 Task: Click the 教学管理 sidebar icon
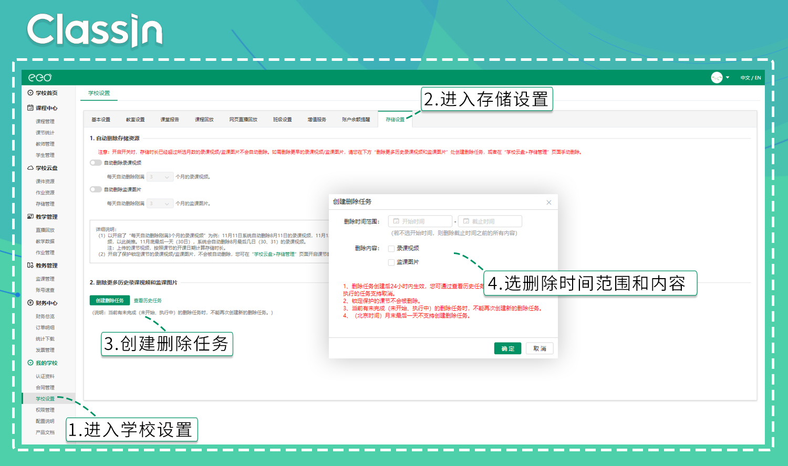point(30,217)
